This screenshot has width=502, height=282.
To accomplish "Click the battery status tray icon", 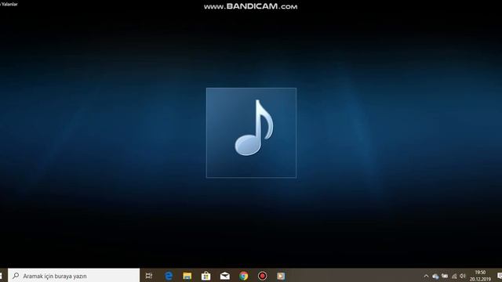I will coord(445,276).
